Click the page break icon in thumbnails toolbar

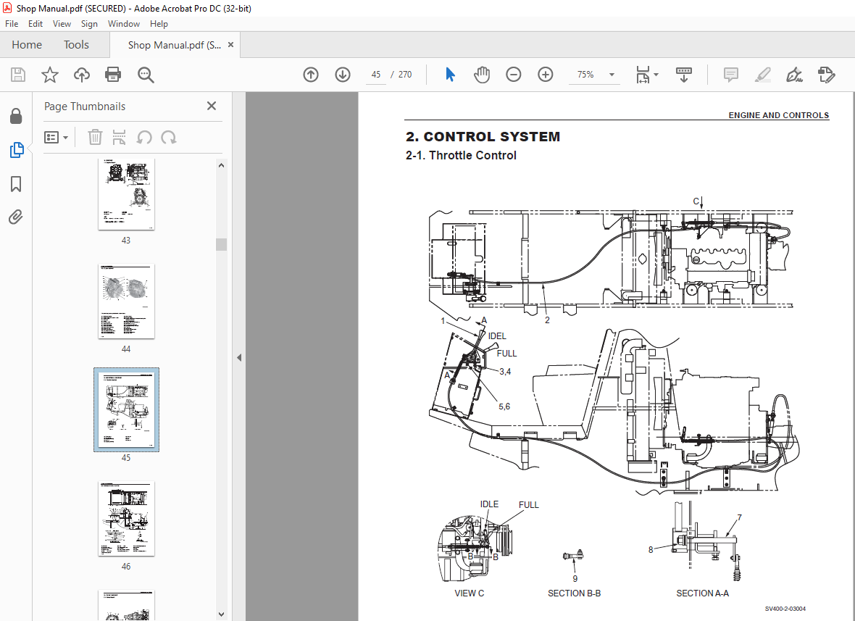(119, 138)
